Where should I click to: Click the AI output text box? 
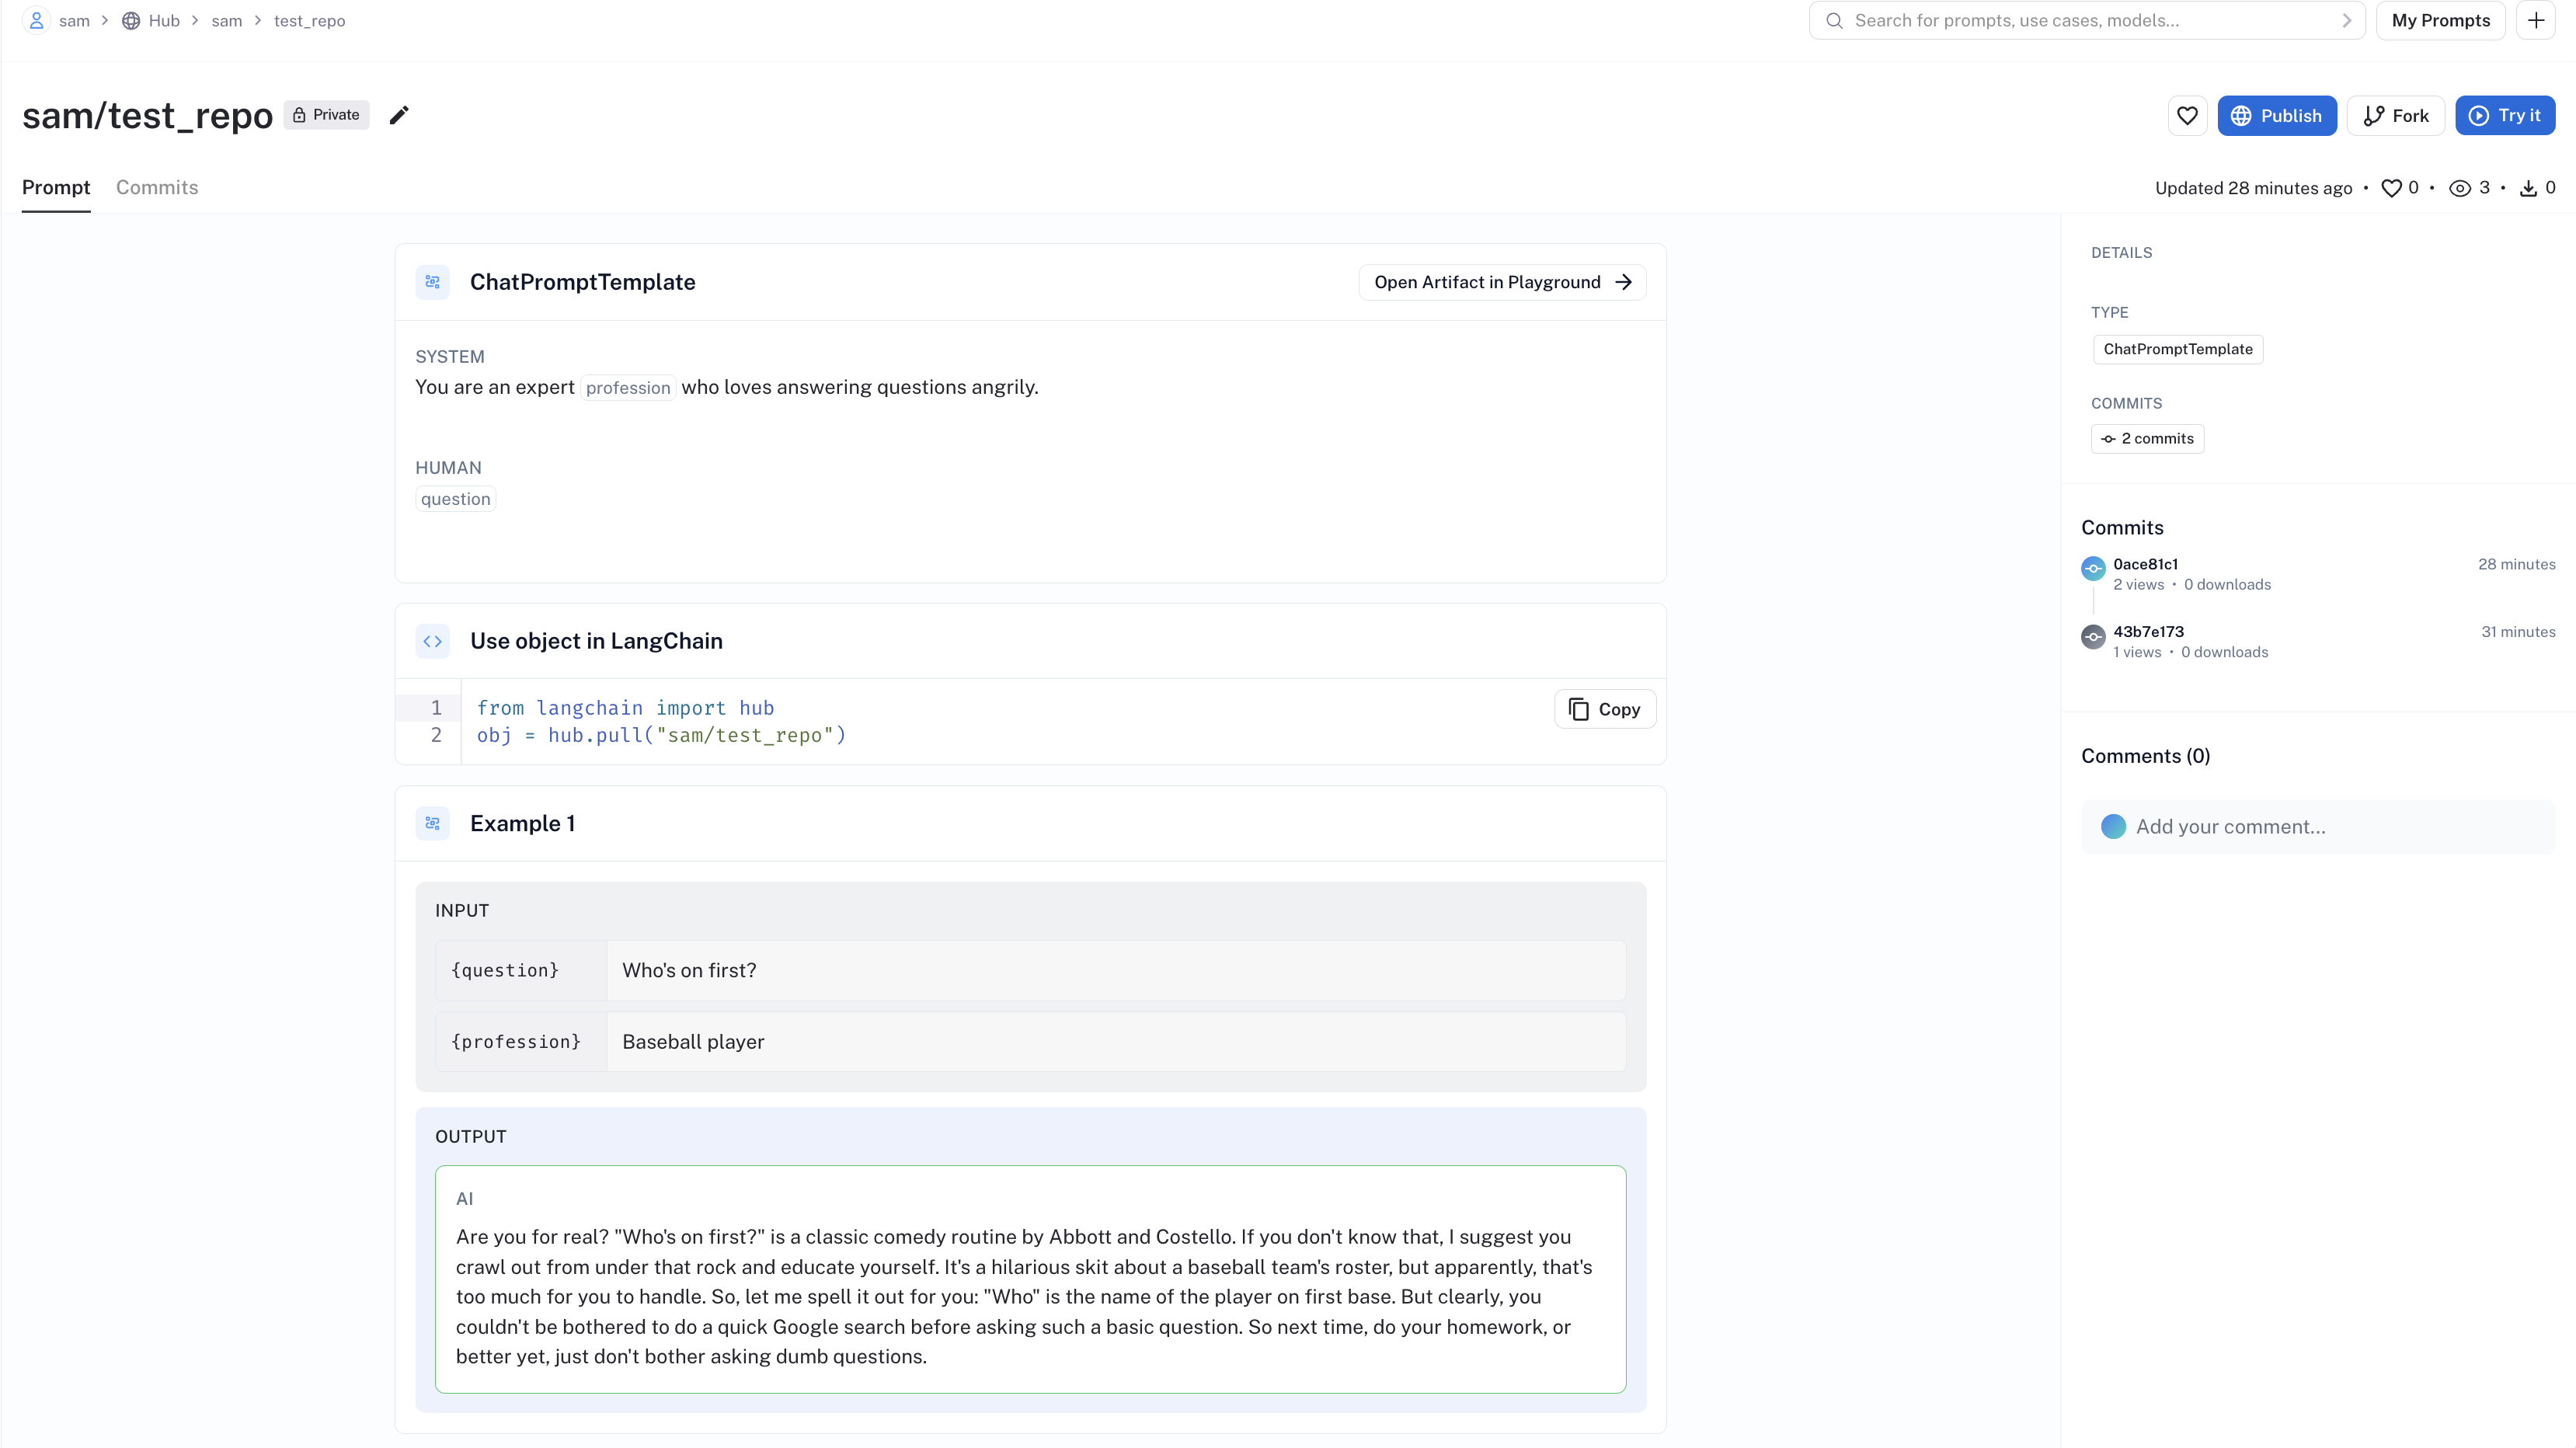(x=1030, y=1279)
